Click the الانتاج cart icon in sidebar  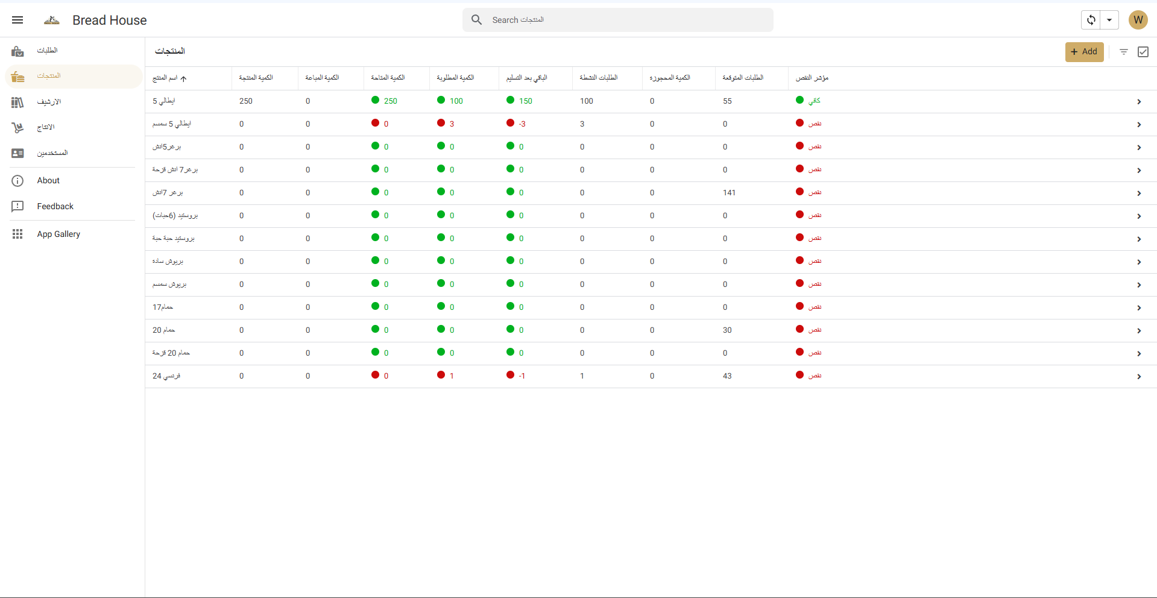coord(17,128)
